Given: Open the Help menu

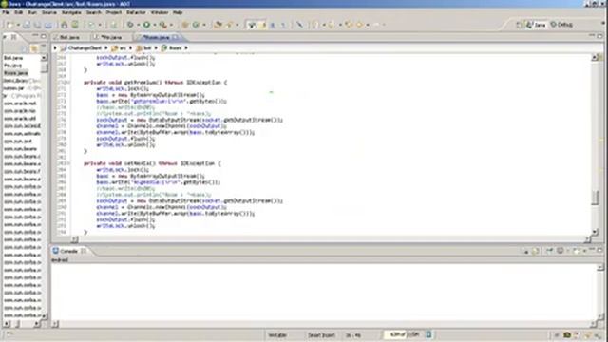Looking at the screenshot, I should [178, 12].
